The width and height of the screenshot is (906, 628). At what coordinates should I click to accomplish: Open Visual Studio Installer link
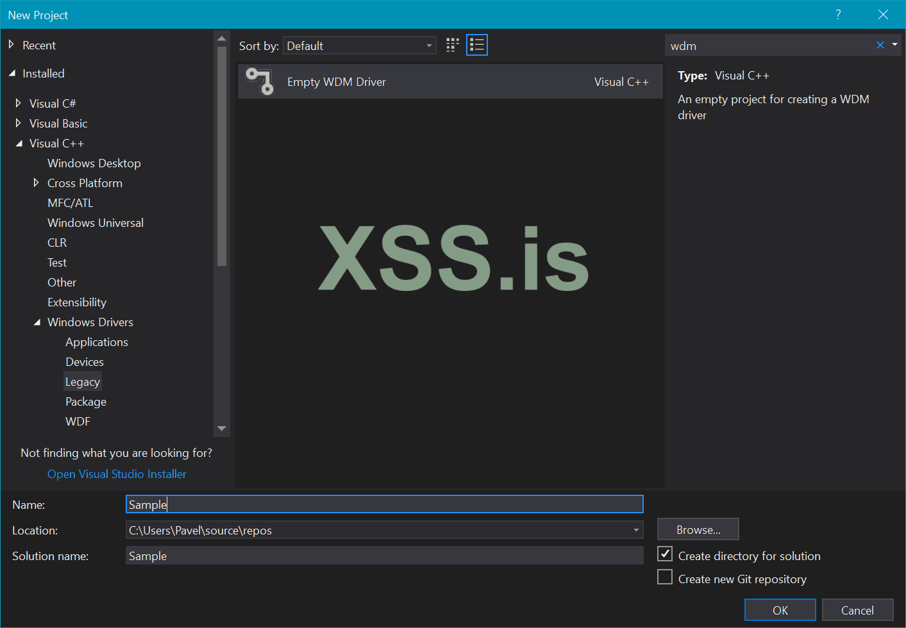[117, 474]
